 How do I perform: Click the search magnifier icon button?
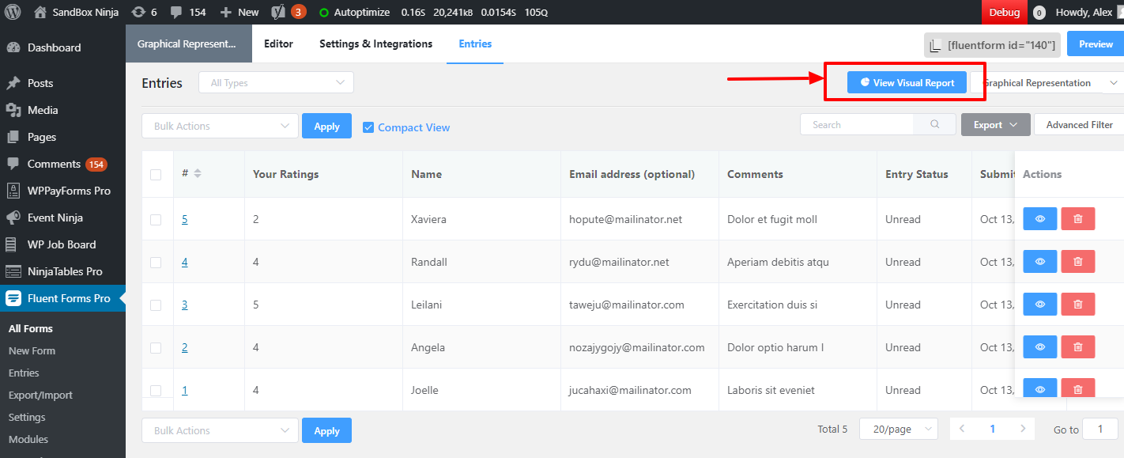(935, 125)
